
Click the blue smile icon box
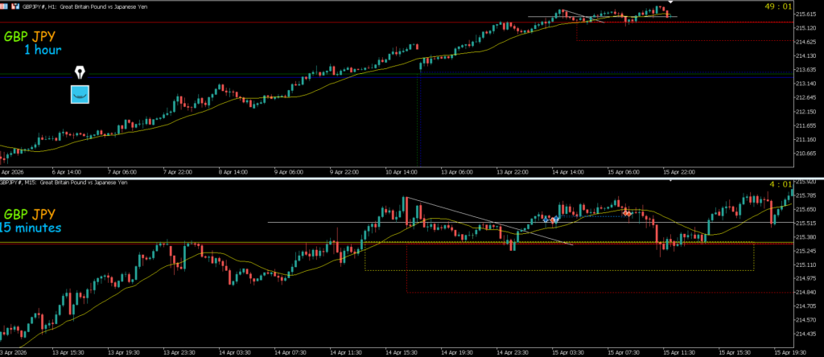click(x=80, y=94)
